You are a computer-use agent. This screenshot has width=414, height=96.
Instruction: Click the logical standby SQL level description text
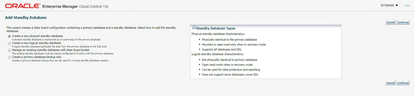point(59,47)
